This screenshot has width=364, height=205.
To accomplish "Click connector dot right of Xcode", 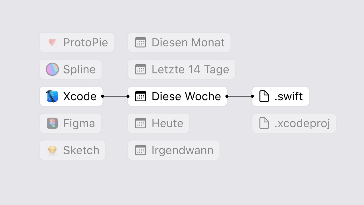I will (x=103, y=96).
